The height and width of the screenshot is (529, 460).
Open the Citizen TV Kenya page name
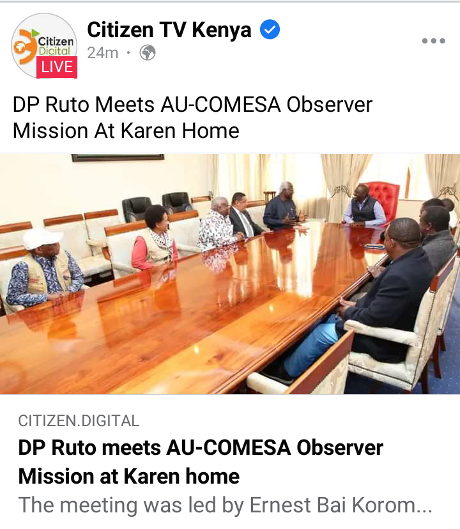(x=169, y=29)
